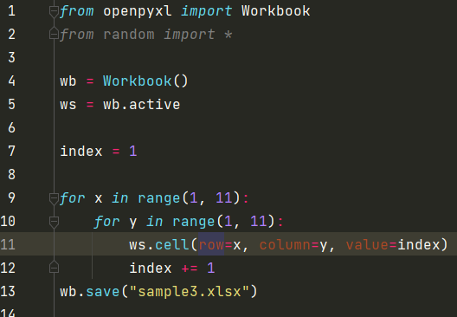This screenshot has width=457, height=317.
Task: Click line number 11 in the gutter
Action: click(8, 244)
